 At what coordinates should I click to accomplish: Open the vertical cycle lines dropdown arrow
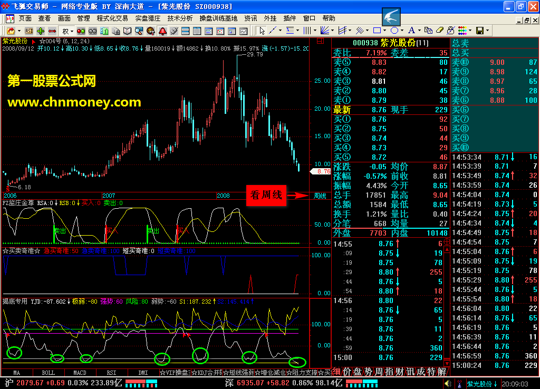coord(315,31)
